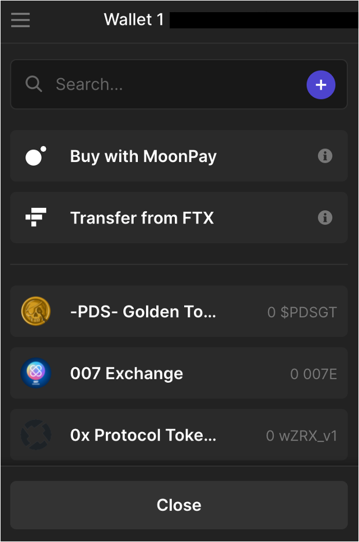Viewport: 359px width, 542px height.
Task: Click the FTX logo icon
Action: click(35, 218)
